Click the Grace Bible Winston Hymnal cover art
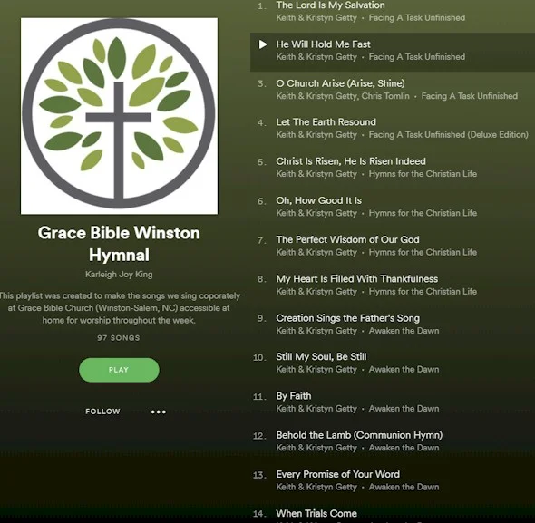This screenshot has height=523, width=535. (119, 116)
